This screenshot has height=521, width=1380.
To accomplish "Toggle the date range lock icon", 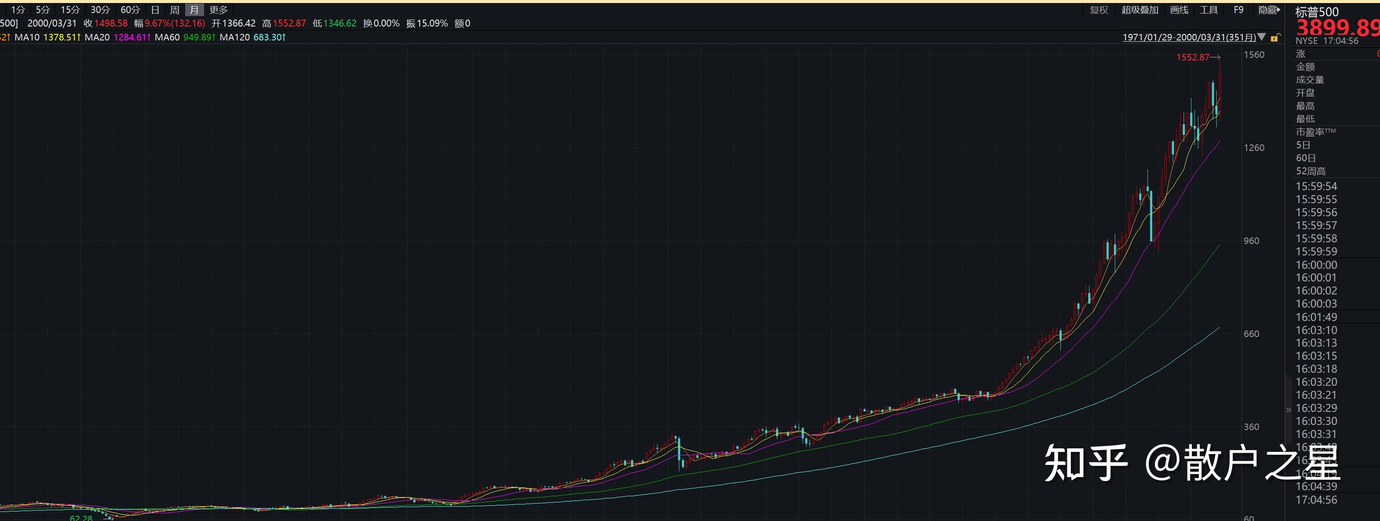I will click(1275, 37).
